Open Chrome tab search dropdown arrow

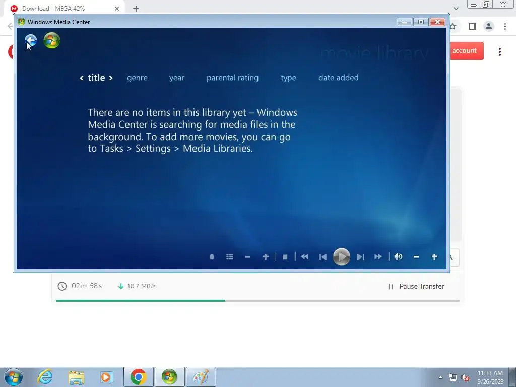(x=456, y=9)
